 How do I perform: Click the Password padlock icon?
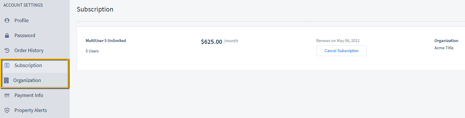point(7,36)
